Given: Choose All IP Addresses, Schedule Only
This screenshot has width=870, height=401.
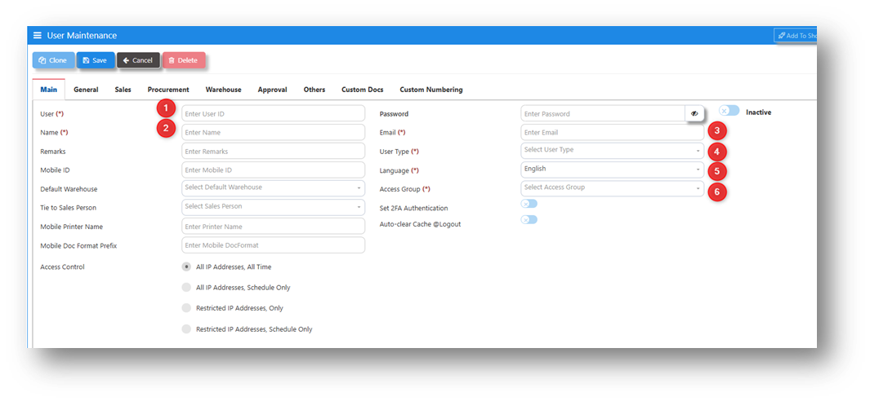Looking at the screenshot, I should click(186, 288).
